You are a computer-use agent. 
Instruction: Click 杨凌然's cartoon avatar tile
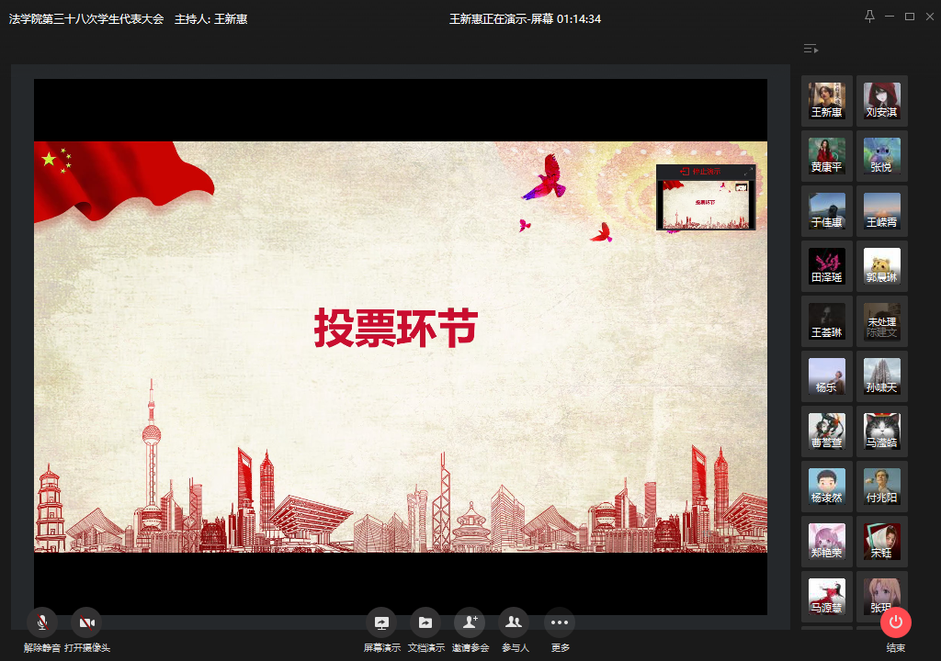(827, 487)
